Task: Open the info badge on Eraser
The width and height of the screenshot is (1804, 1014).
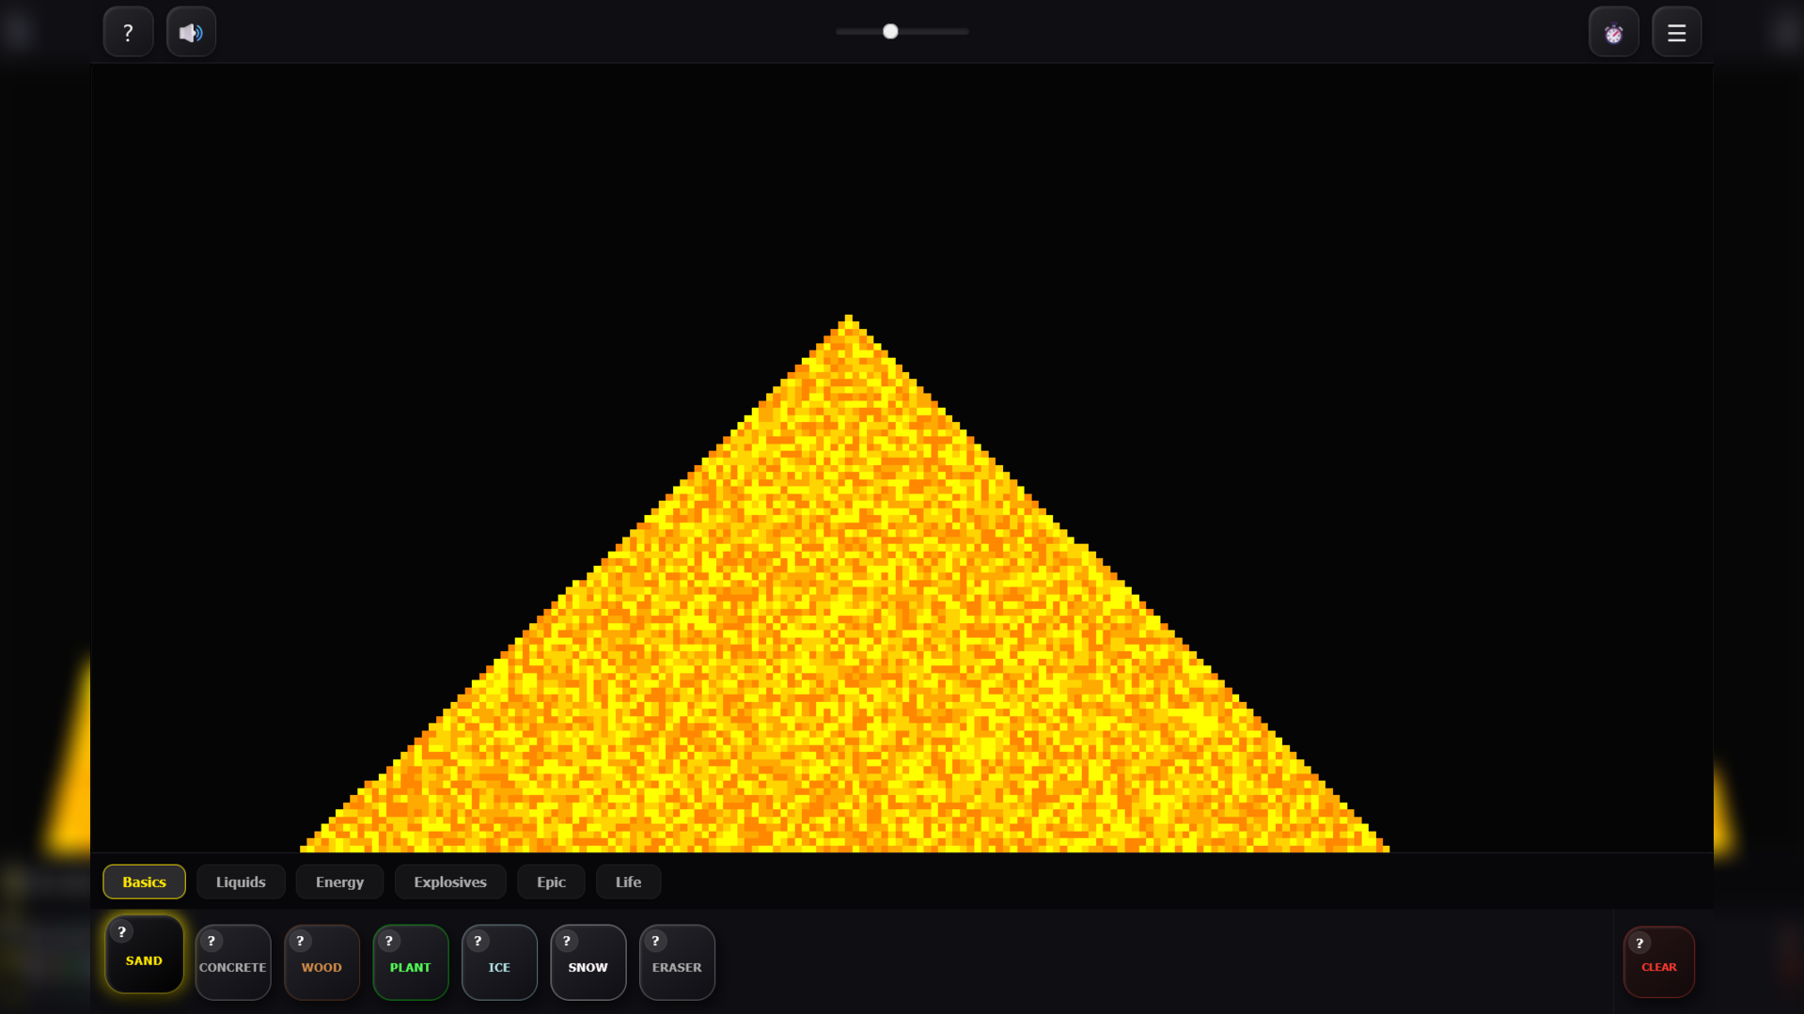Action: tap(654, 940)
